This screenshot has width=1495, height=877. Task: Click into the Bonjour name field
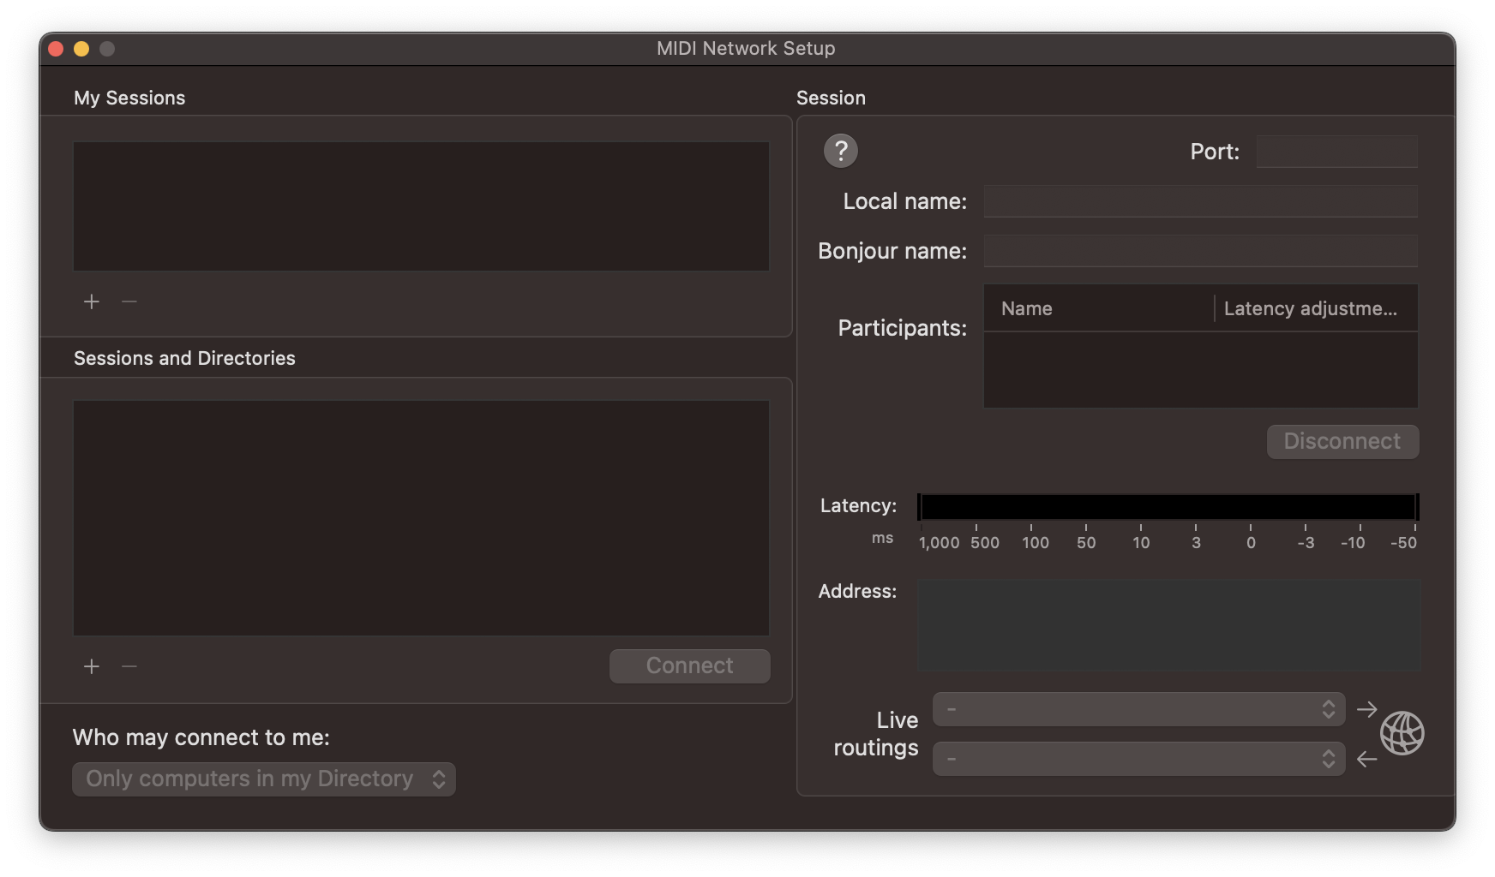point(1200,251)
